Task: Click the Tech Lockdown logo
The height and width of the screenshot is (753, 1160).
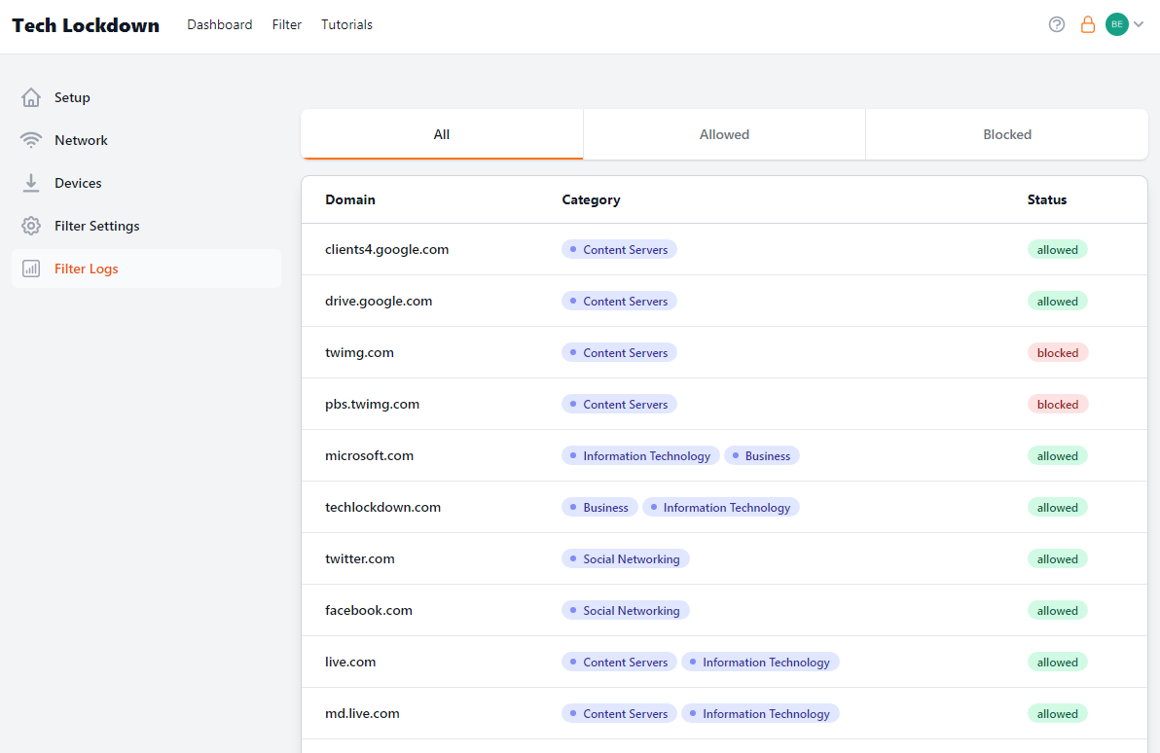Action: [x=86, y=25]
